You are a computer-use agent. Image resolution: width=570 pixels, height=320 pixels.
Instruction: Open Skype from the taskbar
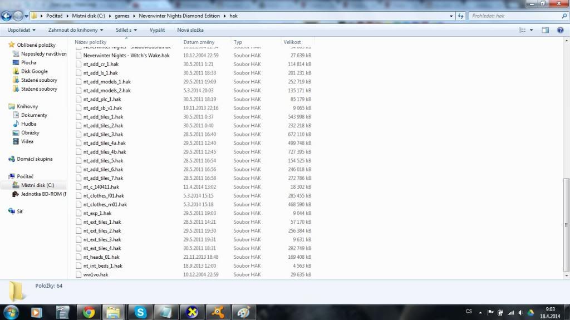[x=140, y=312]
